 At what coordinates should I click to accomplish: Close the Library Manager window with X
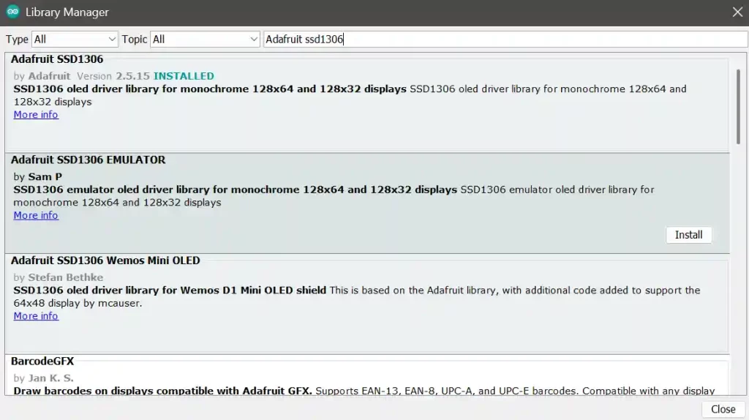pos(737,12)
